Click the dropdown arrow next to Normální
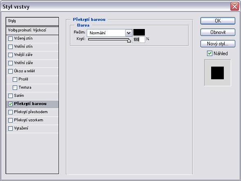 (x=128, y=33)
